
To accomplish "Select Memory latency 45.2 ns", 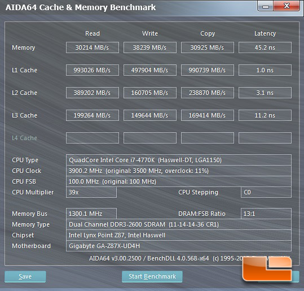I will pyautogui.click(x=265, y=47).
